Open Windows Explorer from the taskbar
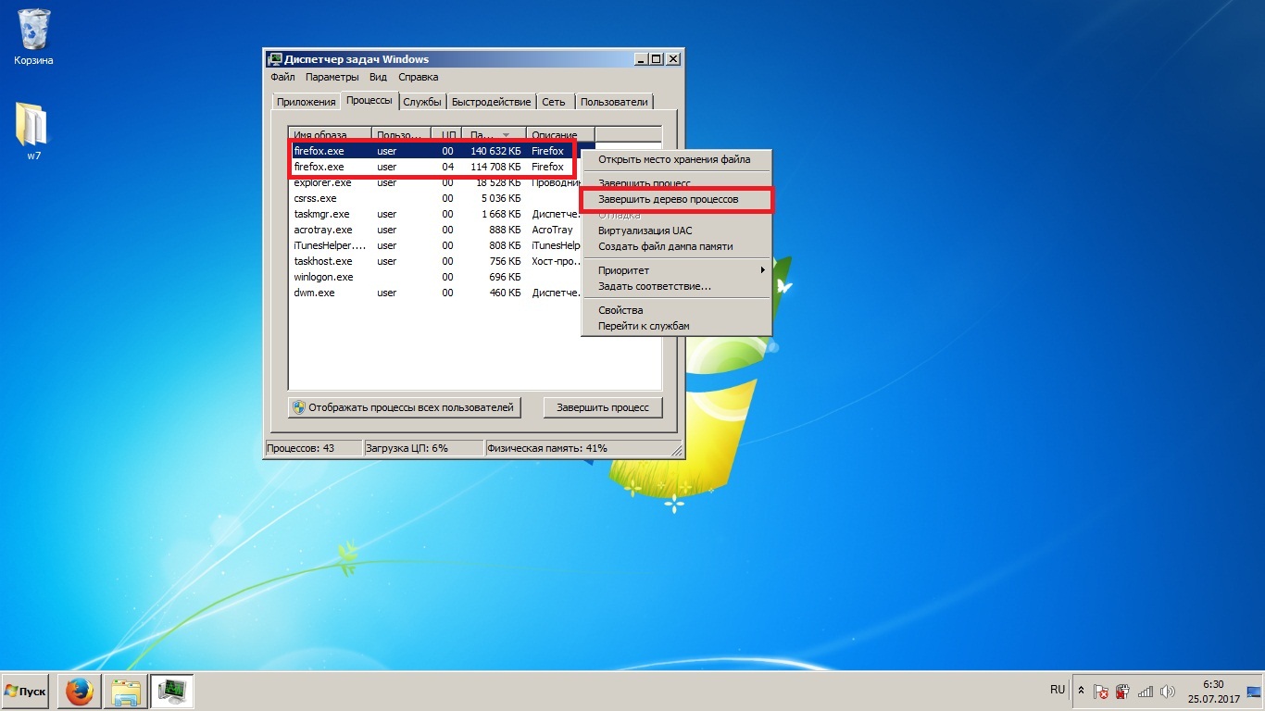This screenshot has width=1265, height=711. coord(125,691)
